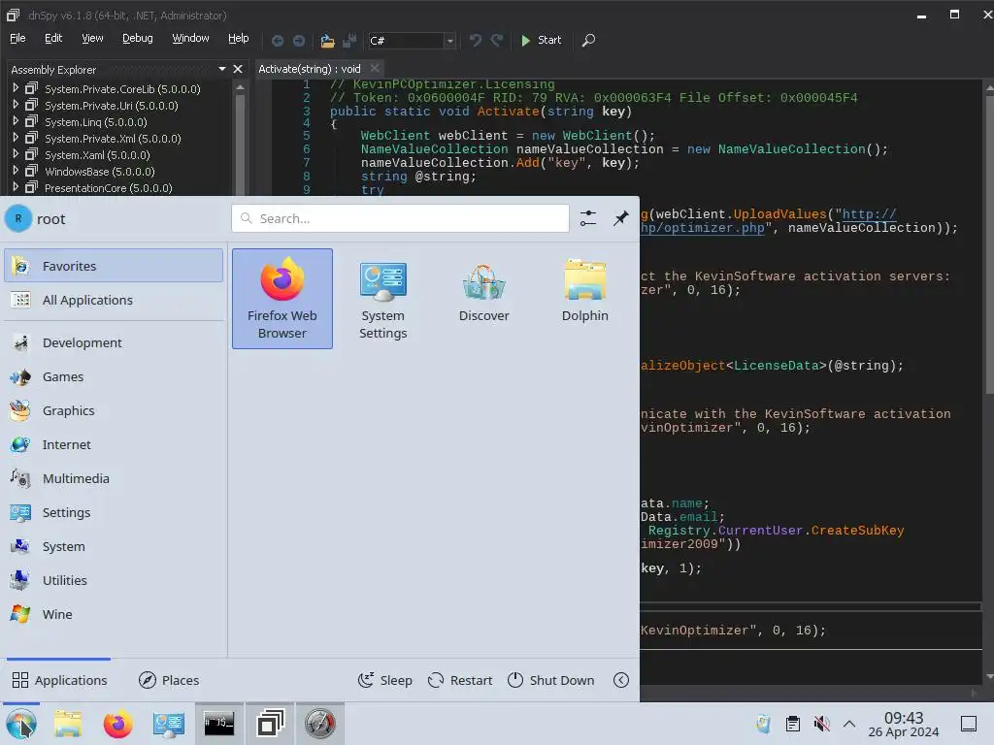
Task: Navigate backward in dnSpy toolbar
Action: pos(277,41)
